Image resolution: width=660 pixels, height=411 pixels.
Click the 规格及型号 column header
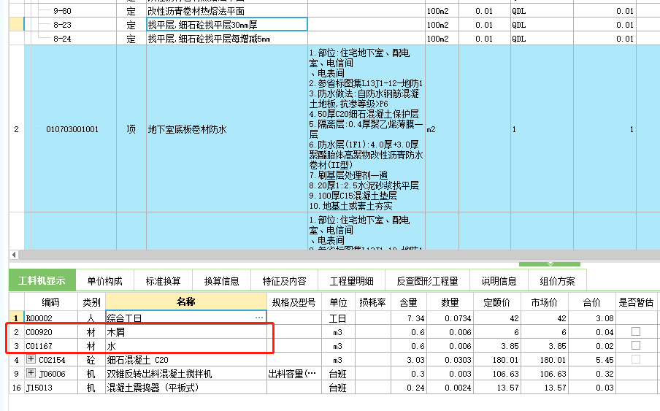[293, 301]
